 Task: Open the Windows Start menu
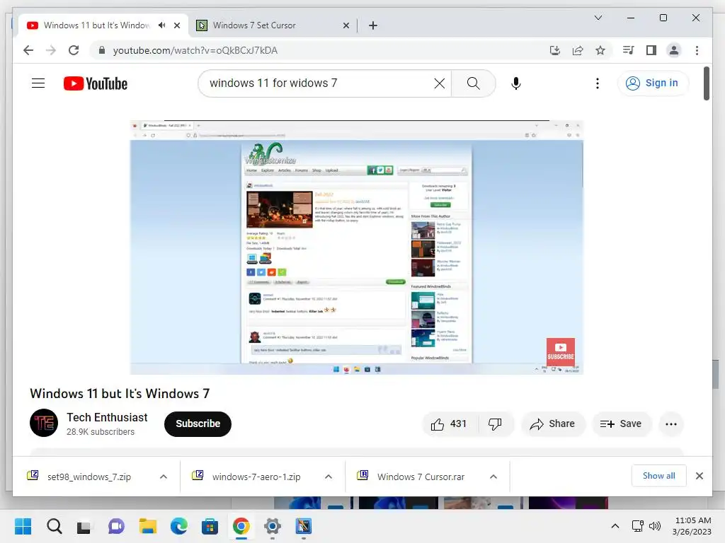(23, 526)
